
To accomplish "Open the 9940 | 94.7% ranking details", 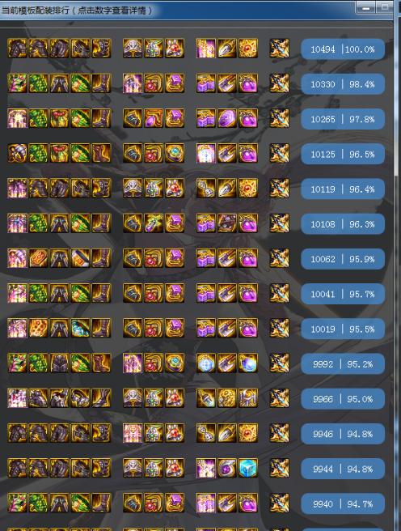I will [343, 504].
